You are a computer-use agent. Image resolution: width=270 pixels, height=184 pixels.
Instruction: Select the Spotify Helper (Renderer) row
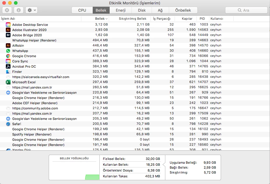click(x=135, y=134)
